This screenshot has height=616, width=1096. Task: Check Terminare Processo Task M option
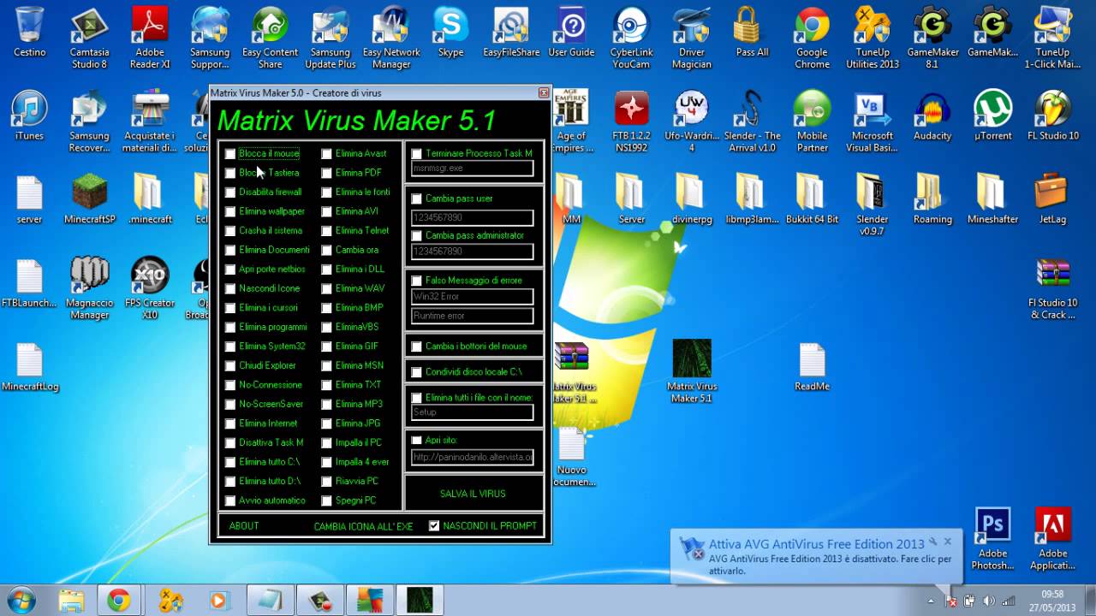[x=417, y=154]
